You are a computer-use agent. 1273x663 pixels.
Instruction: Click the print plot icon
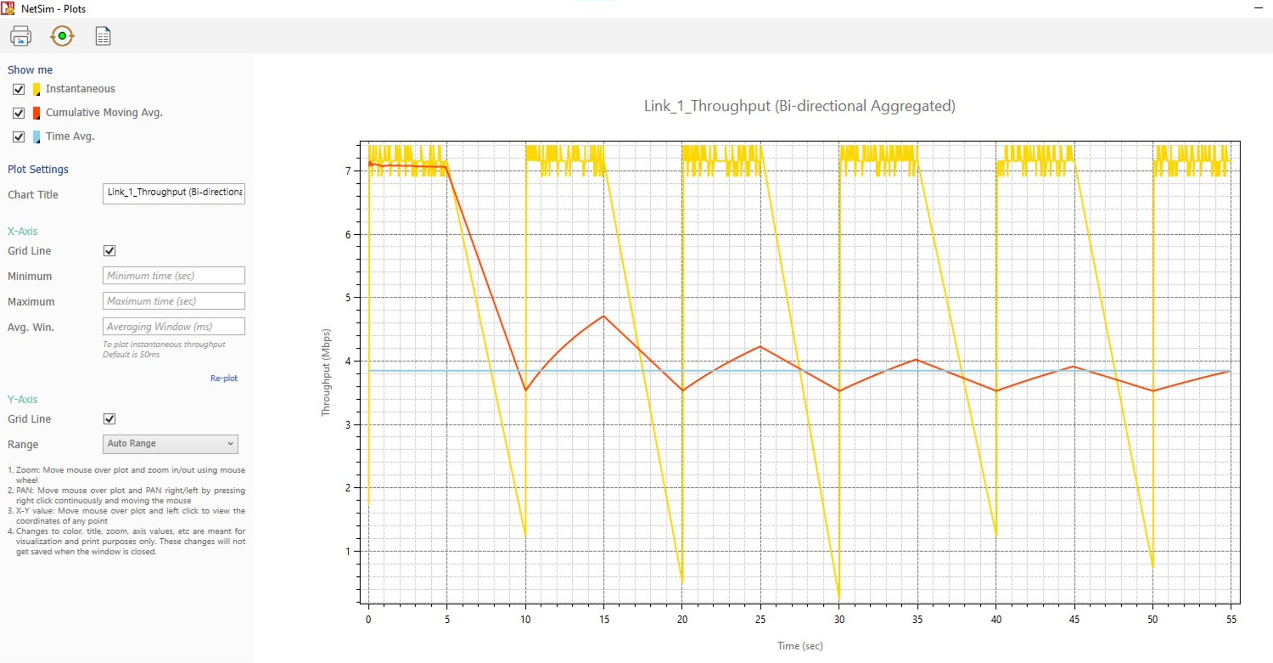(20, 36)
